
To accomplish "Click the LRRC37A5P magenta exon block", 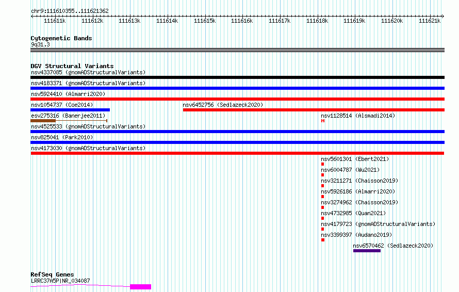I will (x=140, y=287).
